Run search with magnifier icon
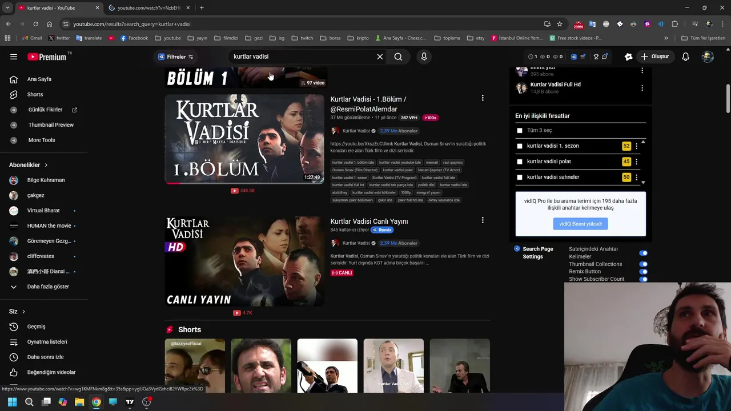This screenshot has height=411, width=731. point(398,57)
